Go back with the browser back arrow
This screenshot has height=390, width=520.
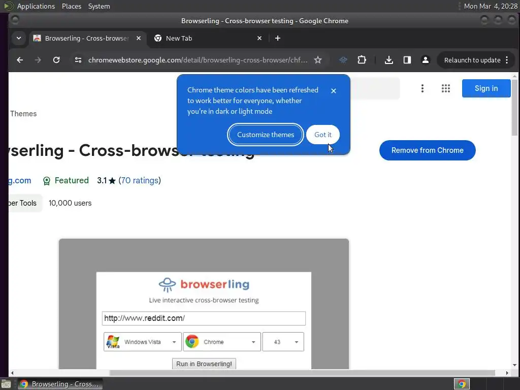pyautogui.click(x=20, y=60)
